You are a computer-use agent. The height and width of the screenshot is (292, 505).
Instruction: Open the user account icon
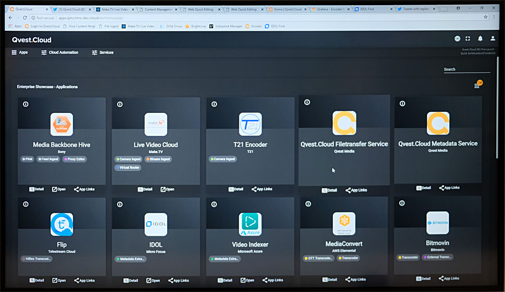pyautogui.click(x=493, y=39)
